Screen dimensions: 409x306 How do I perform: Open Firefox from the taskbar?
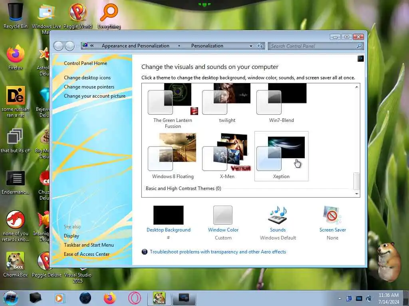(110, 298)
